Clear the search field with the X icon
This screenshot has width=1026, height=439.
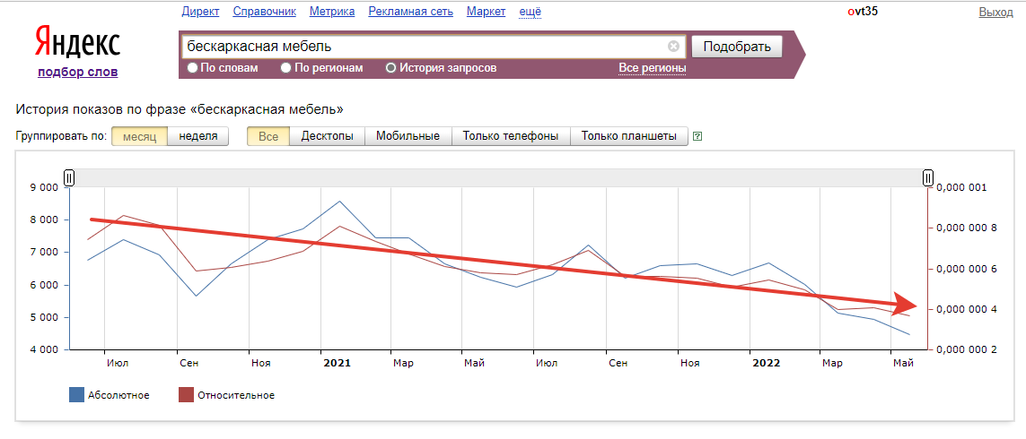[673, 47]
